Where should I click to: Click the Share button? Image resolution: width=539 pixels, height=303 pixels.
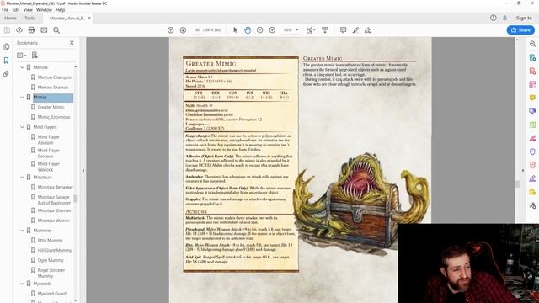tap(520, 30)
